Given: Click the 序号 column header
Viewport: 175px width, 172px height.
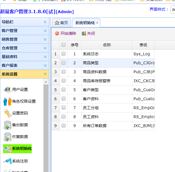Looking at the screenshot, I should (74, 45).
